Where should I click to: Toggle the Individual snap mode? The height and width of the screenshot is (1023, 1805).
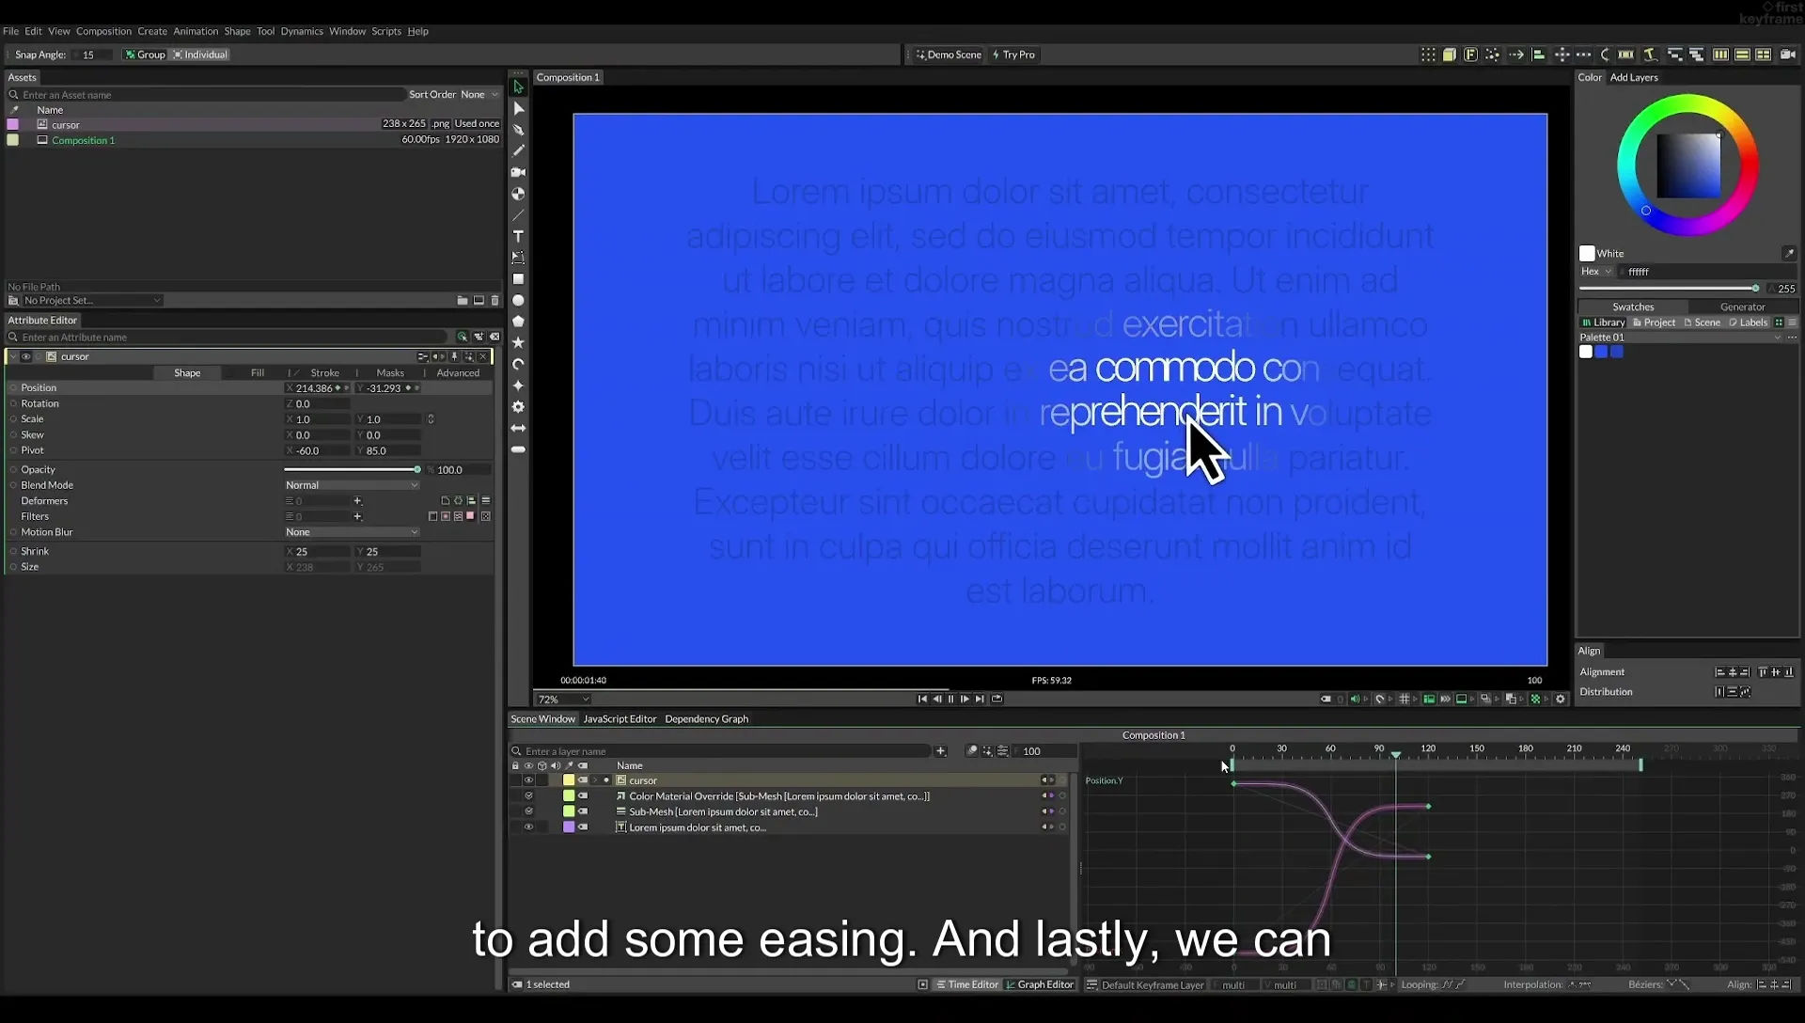(200, 55)
